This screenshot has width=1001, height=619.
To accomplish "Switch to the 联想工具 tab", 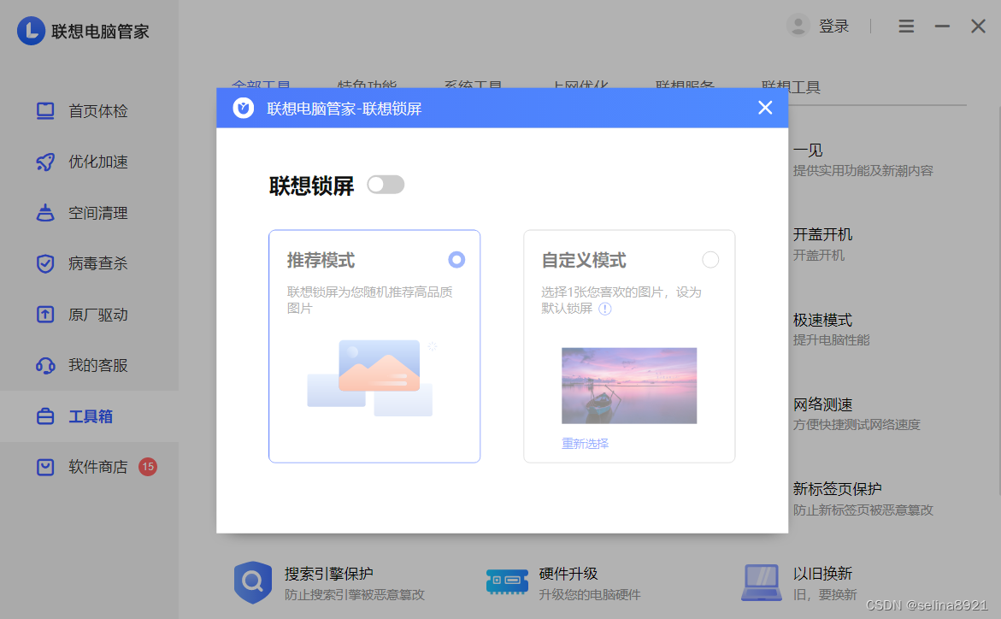I will click(x=791, y=87).
